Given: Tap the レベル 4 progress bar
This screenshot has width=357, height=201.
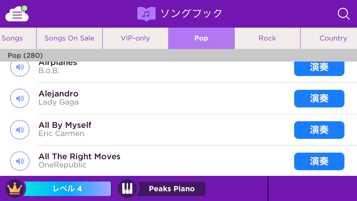Looking at the screenshot, I should coord(68,189).
